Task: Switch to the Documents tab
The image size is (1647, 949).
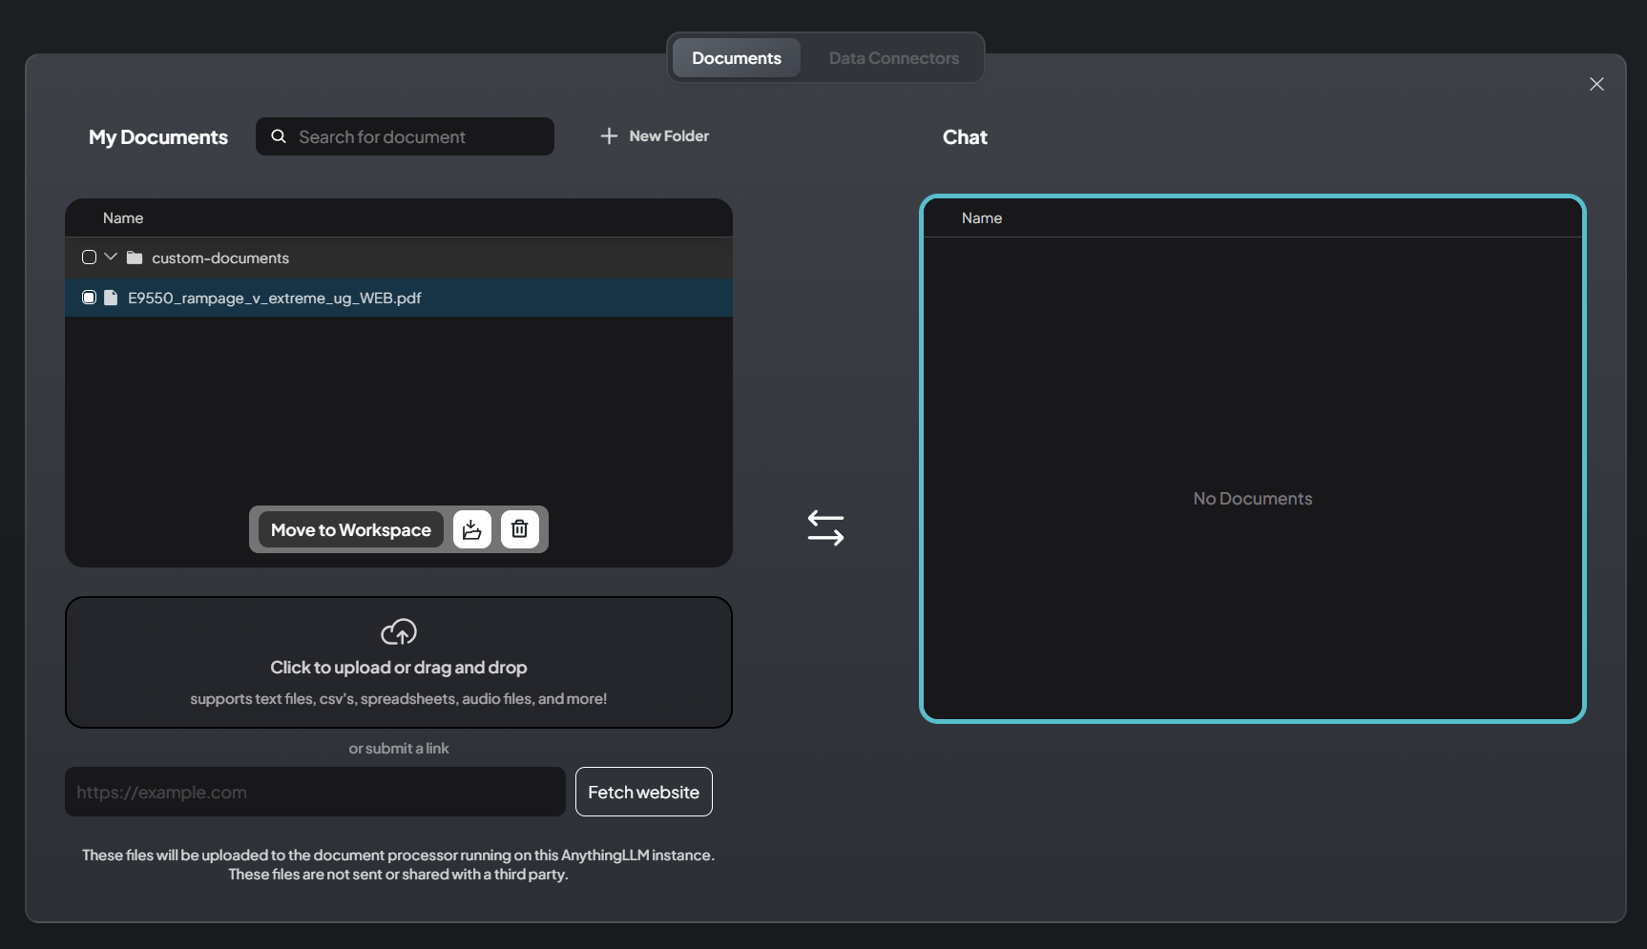Action: coord(736,58)
